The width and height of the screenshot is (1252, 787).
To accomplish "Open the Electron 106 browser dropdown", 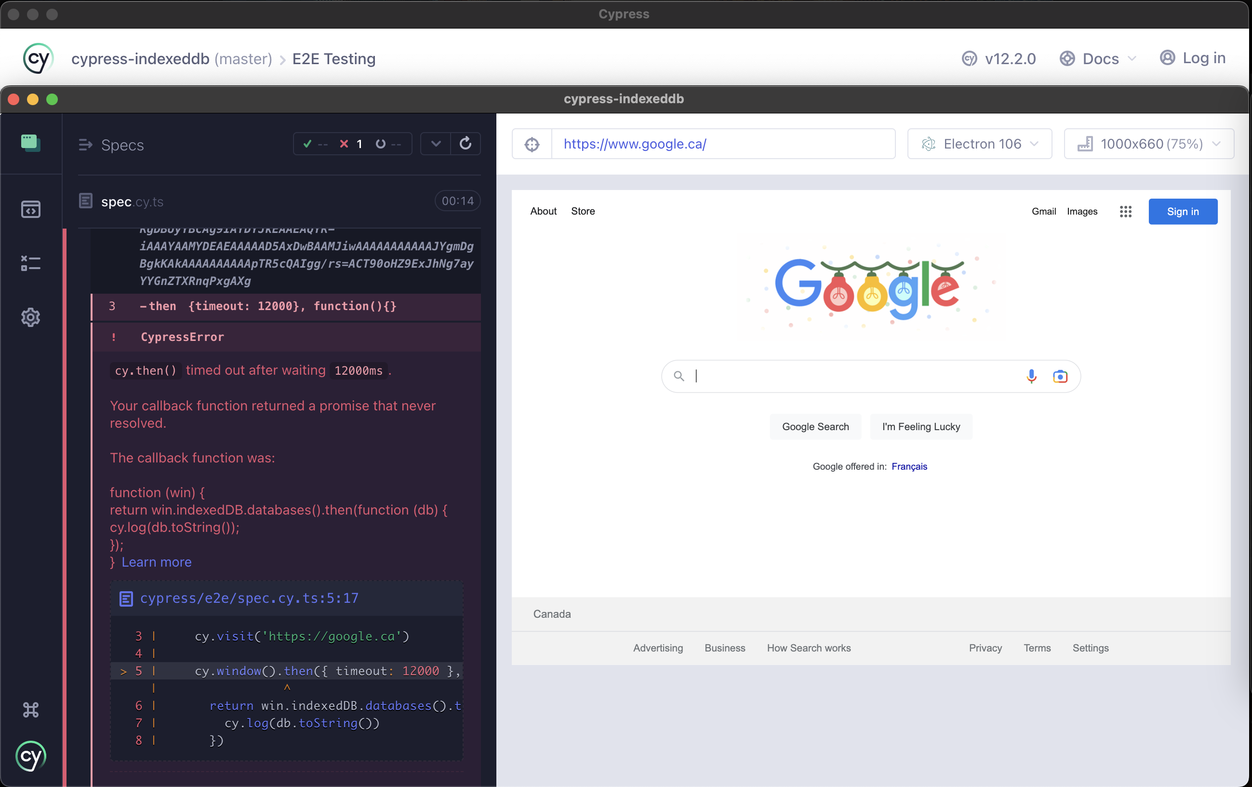I will [979, 144].
